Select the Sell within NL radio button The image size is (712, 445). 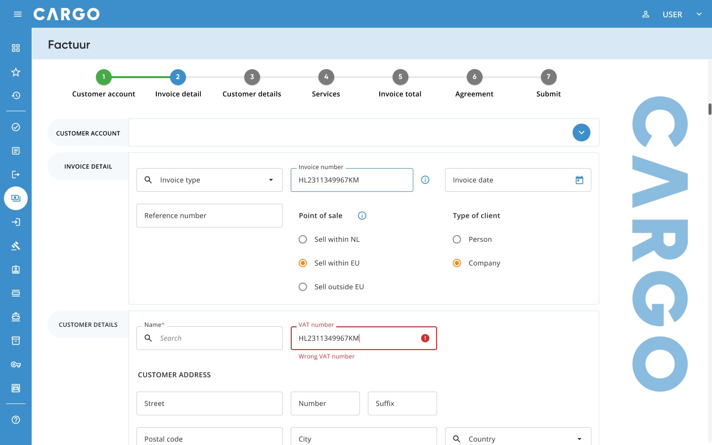[303, 239]
